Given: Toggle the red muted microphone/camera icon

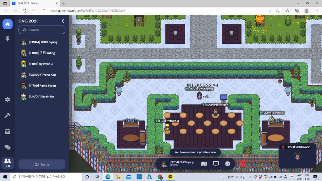Looking at the screenshot, I should click(242, 164).
